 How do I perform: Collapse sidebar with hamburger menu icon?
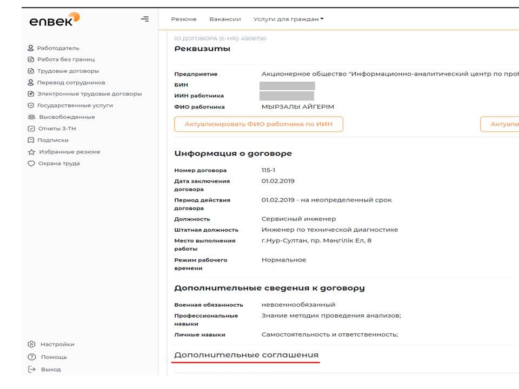click(145, 19)
